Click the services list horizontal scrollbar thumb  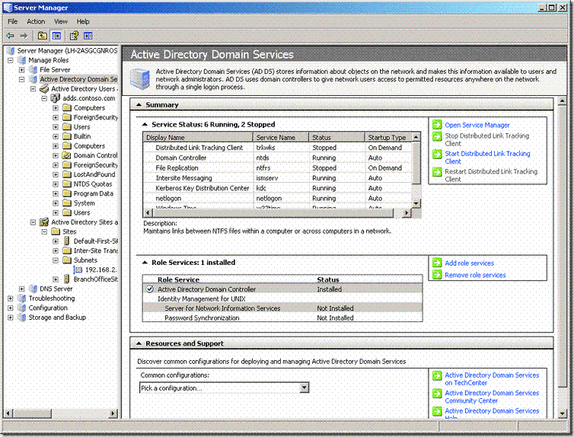point(273,212)
